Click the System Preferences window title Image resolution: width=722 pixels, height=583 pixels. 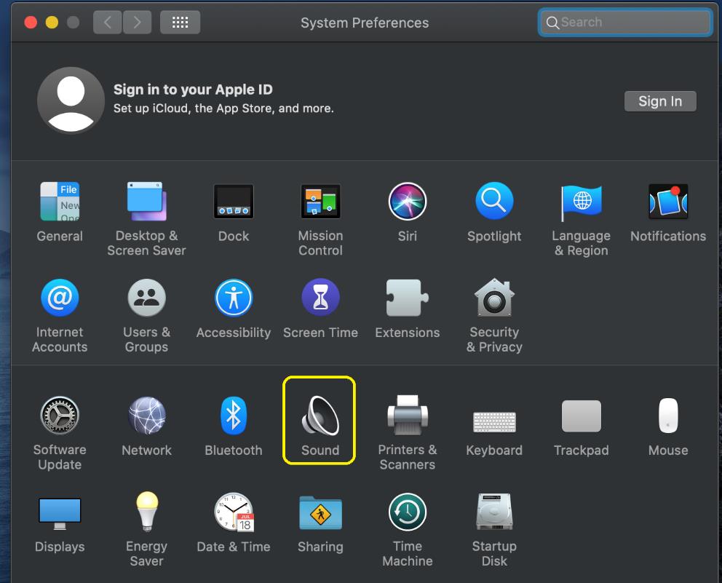pyautogui.click(x=364, y=23)
